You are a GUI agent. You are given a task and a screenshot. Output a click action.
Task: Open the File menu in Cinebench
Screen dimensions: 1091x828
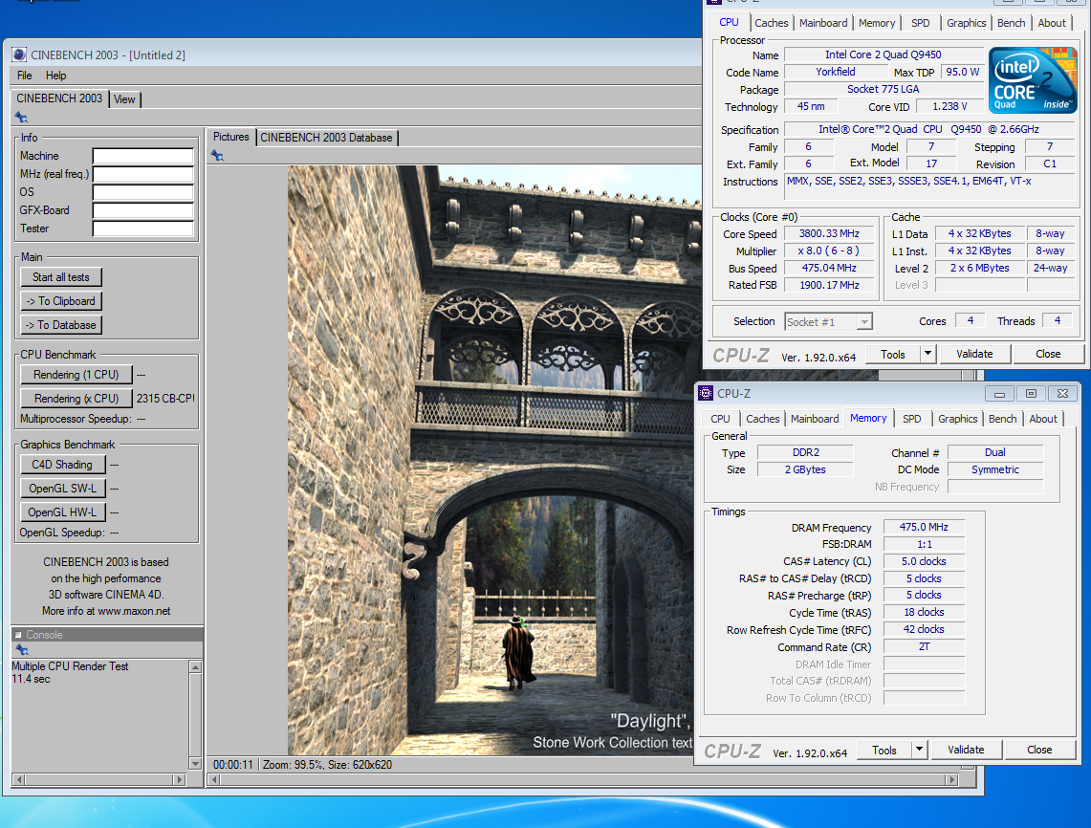[x=24, y=76]
